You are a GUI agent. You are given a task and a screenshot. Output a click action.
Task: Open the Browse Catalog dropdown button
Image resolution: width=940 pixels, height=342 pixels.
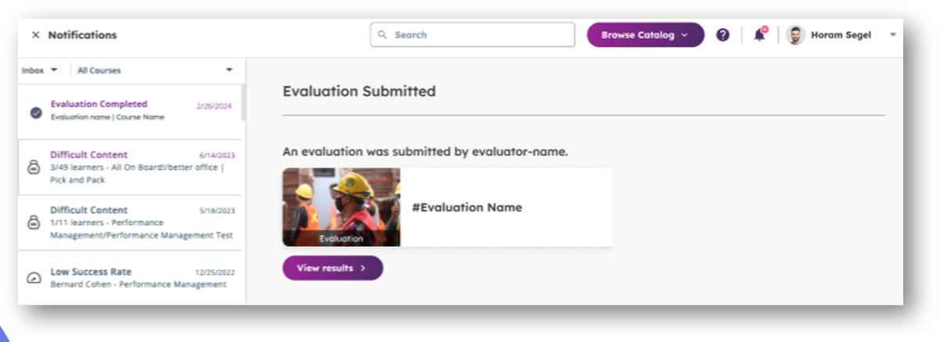click(645, 35)
